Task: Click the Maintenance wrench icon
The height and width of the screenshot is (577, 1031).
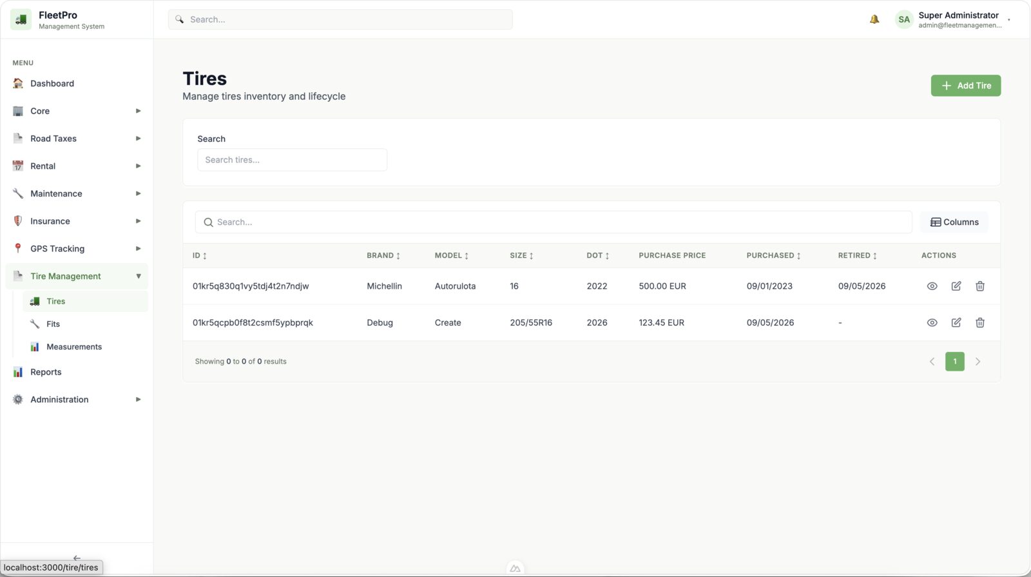Action: [x=18, y=193]
